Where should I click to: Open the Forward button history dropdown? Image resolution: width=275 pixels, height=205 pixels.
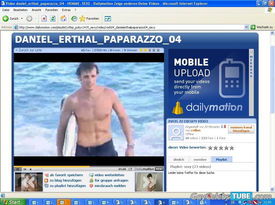pyautogui.click(x=35, y=19)
